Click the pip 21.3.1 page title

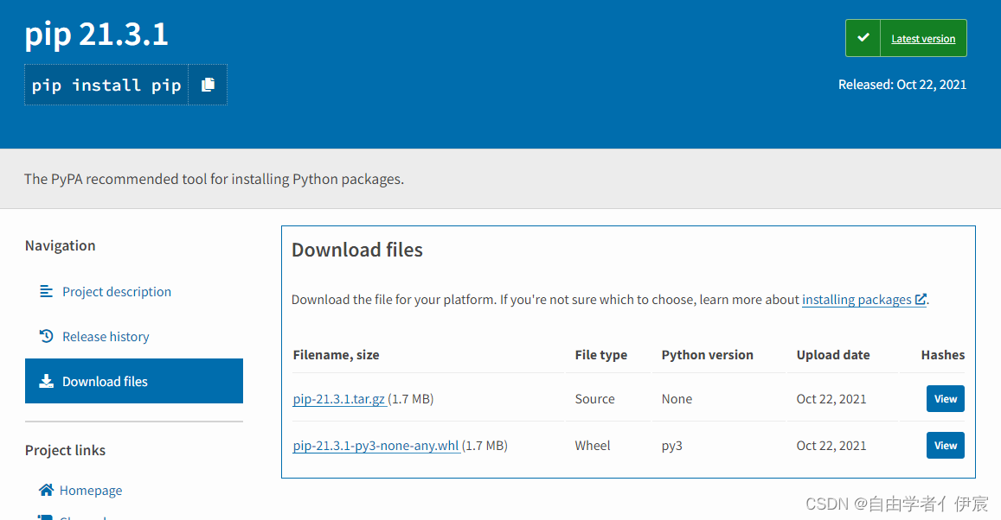tap(96, 35)
